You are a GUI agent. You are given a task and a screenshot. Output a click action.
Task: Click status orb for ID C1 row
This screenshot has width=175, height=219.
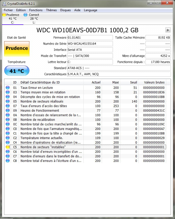(x=8, y=133)
